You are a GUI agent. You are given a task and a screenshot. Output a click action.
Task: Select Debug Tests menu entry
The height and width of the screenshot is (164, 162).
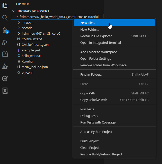[x=114, y=116]
